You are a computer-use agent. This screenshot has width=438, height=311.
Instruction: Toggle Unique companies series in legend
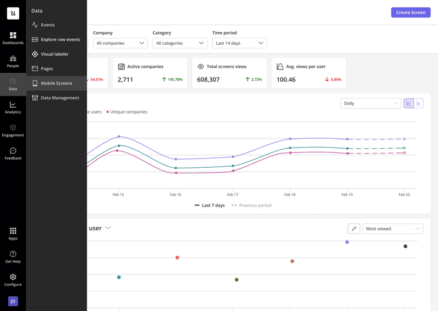[127, 112]
